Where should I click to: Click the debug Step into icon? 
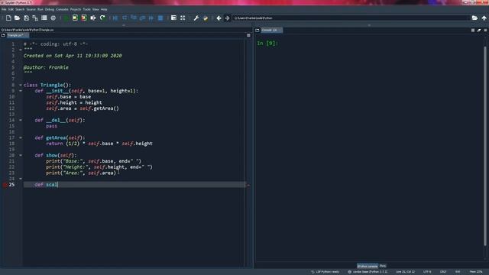click(134, 18)
